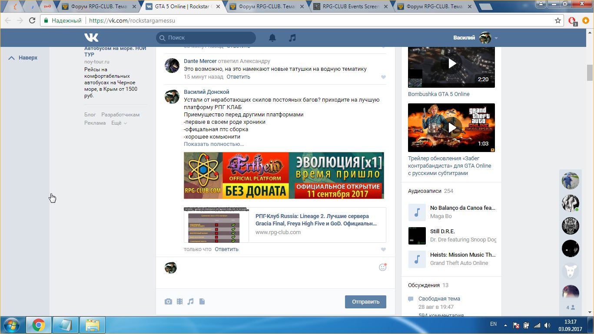Open the 'РПГ-Клуб Russia: Lineage 2' link title
Image resolution: width=594 pixels, height=334 pixels.
(x=316, y=220)
